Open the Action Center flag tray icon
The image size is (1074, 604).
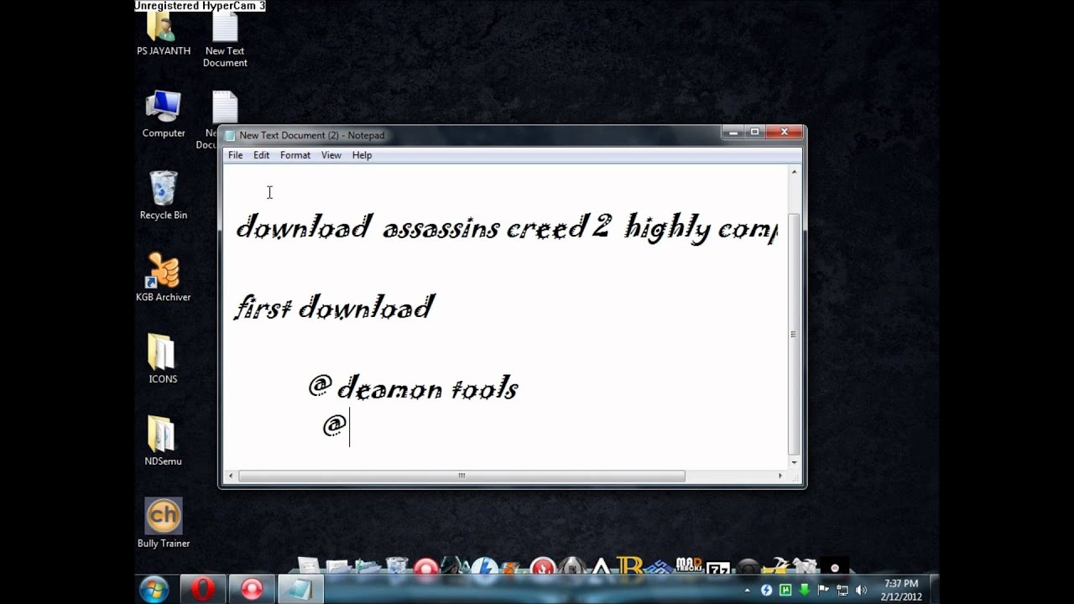tap(823, 590)
